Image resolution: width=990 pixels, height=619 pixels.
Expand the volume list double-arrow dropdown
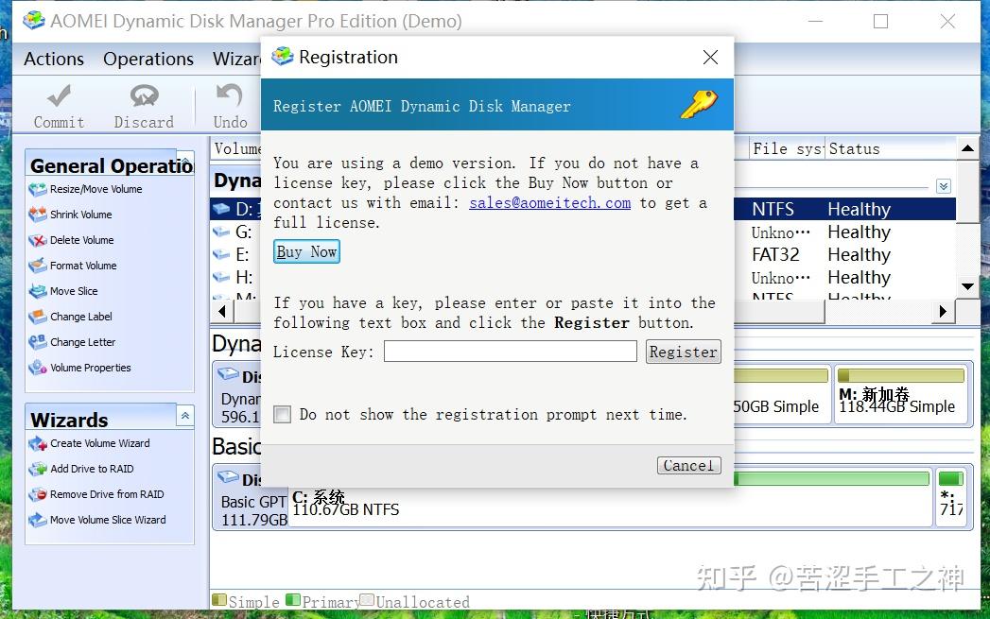pos(943,186)
